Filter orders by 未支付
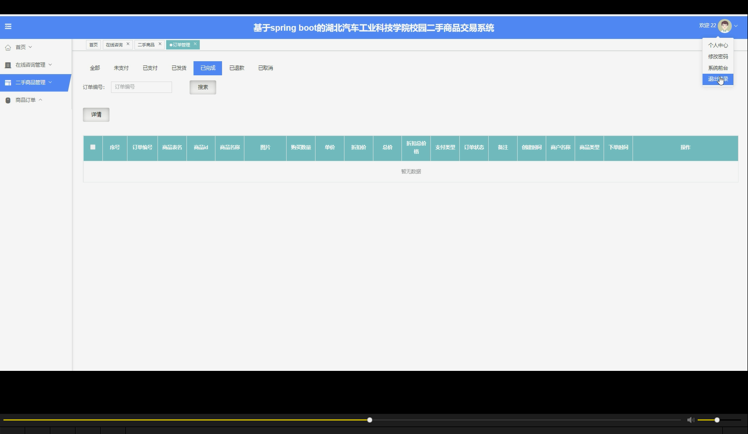This screenshot has height=434, width=748. [121, 68]
